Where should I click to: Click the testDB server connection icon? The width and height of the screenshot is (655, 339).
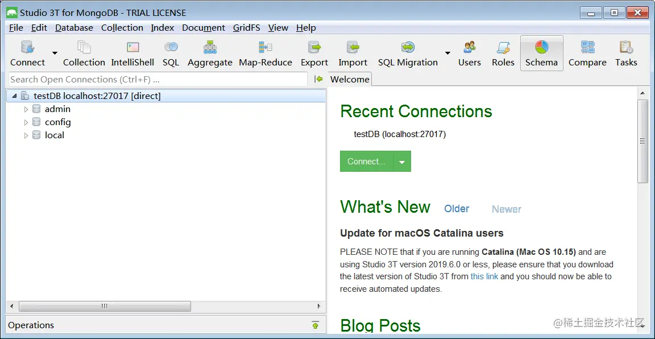coord(25,96)
